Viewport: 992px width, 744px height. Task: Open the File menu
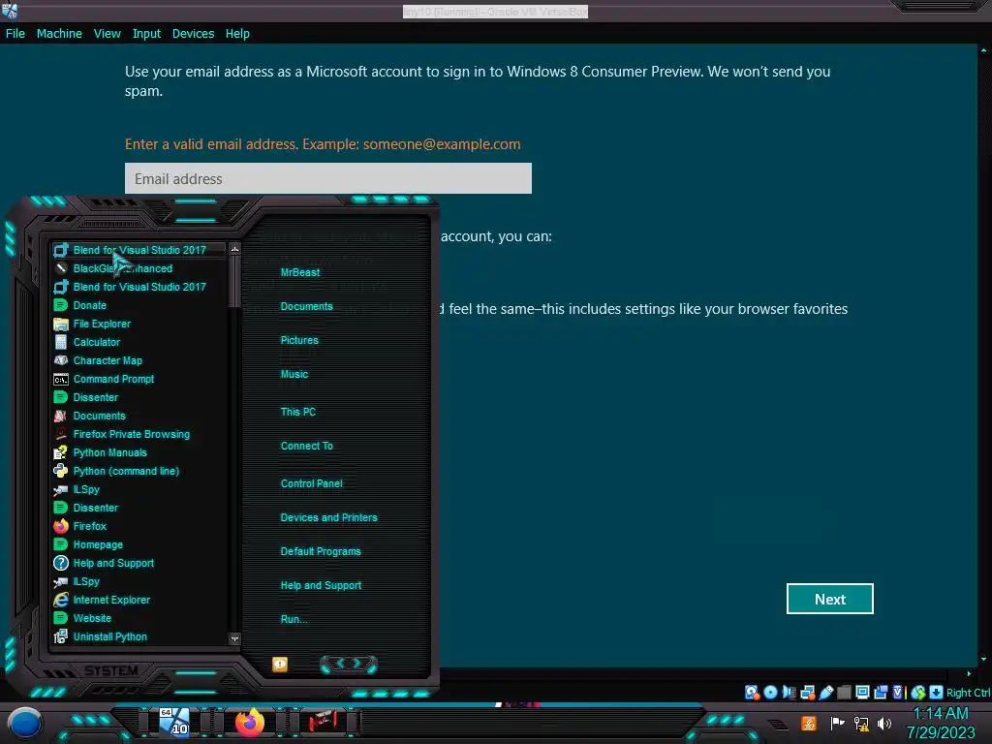click(x=15, y=34)
